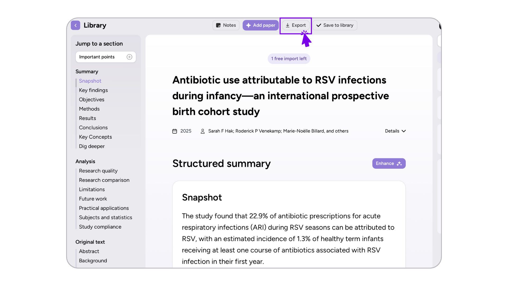Open the Important points selector
The width and height of the screenshot is (508, 286).
106,57
